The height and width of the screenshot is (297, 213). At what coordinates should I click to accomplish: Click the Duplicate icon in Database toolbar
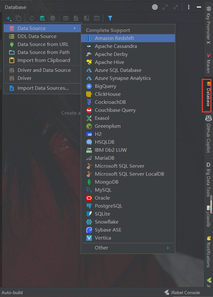click(19, 19)
